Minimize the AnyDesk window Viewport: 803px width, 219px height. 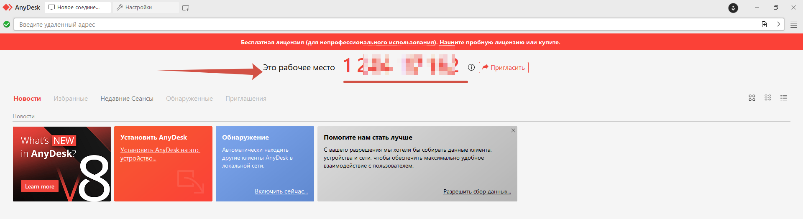(757, 8)
